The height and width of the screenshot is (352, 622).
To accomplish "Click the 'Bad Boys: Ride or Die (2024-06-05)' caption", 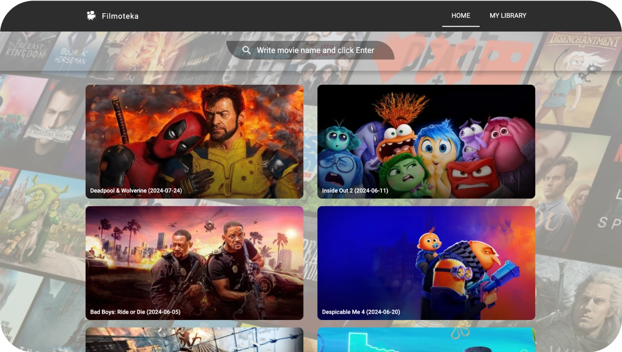I will point(135,312).
